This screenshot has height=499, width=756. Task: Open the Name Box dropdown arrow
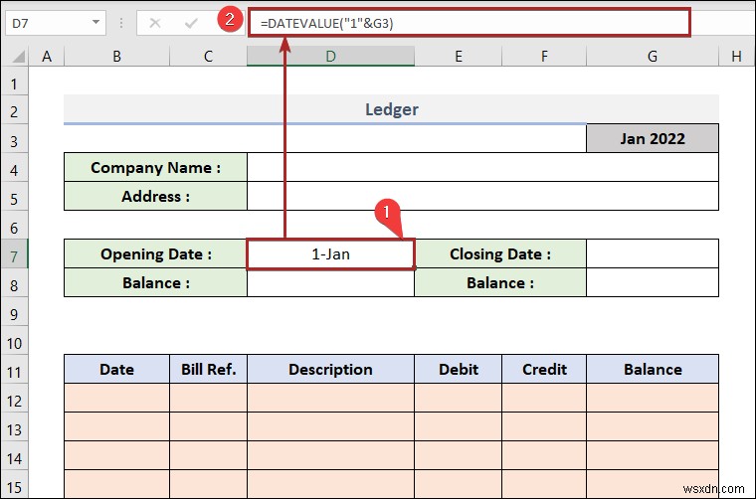[x=95, y=22]
